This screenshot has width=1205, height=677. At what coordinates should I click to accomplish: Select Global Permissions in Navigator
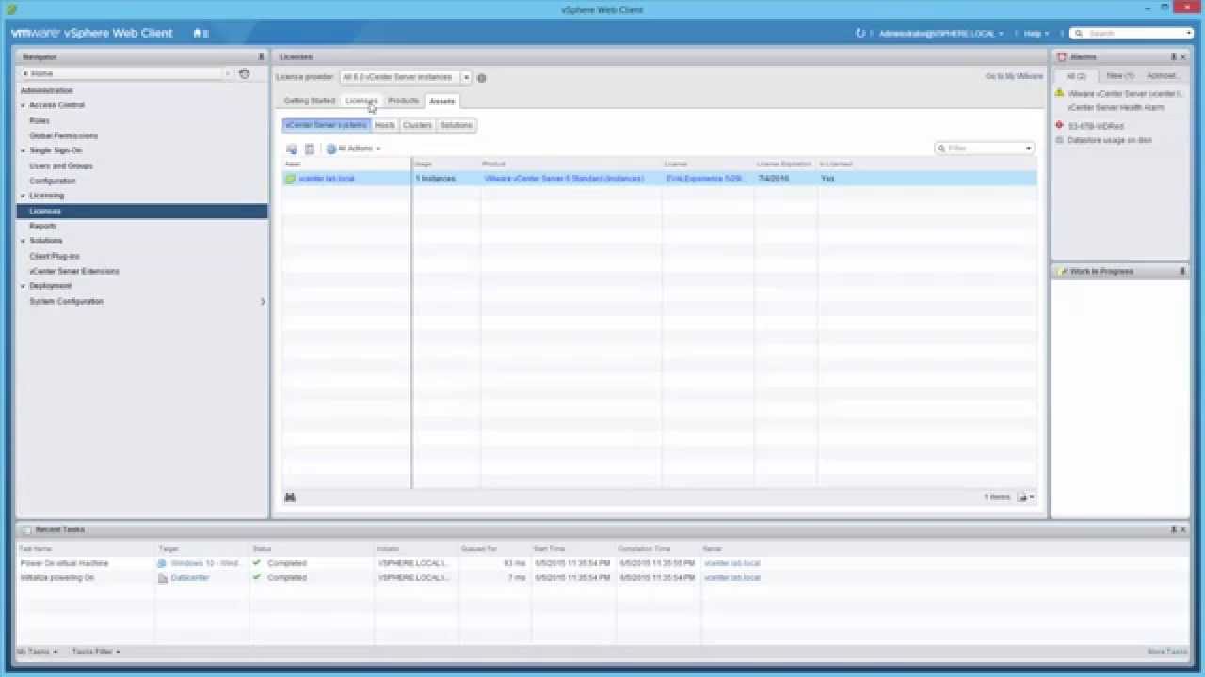(x=63, y=135)
